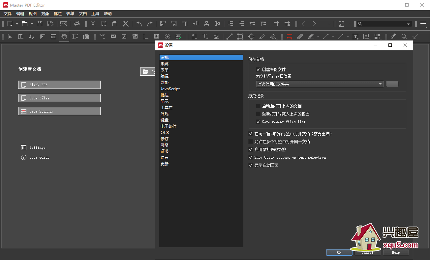Click the Open folder icon in toolbar
This screenshot has width=430, height=260.
(25, 24)
